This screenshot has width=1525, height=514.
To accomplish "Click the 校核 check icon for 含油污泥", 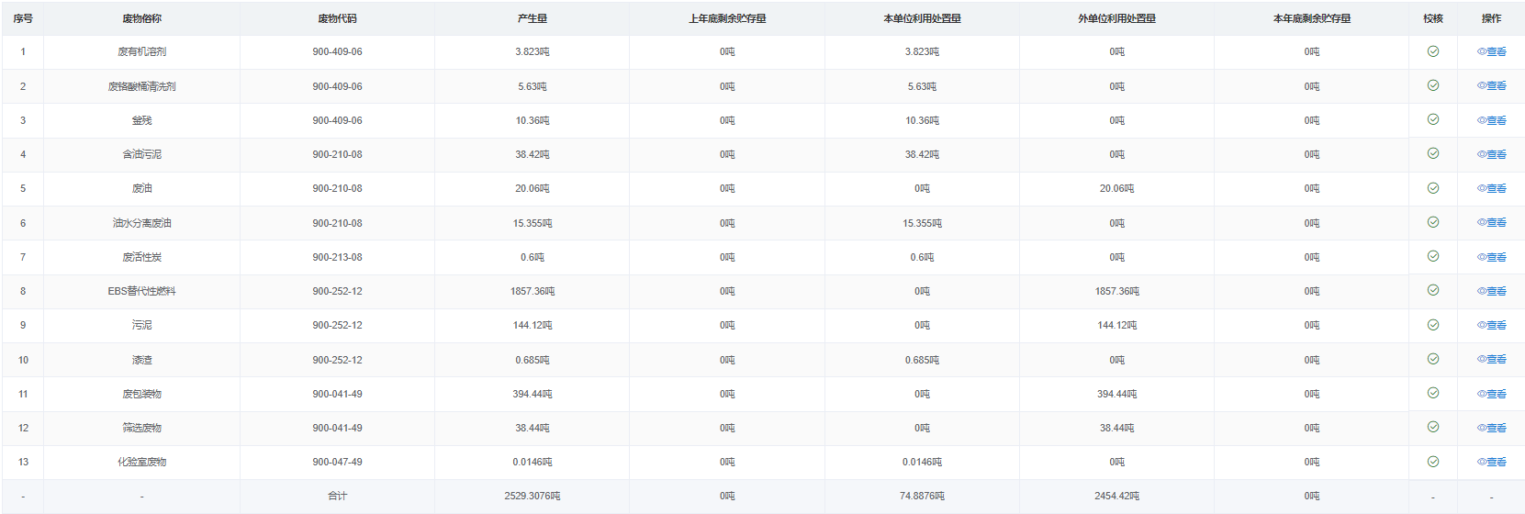I will coord(1432,153).
